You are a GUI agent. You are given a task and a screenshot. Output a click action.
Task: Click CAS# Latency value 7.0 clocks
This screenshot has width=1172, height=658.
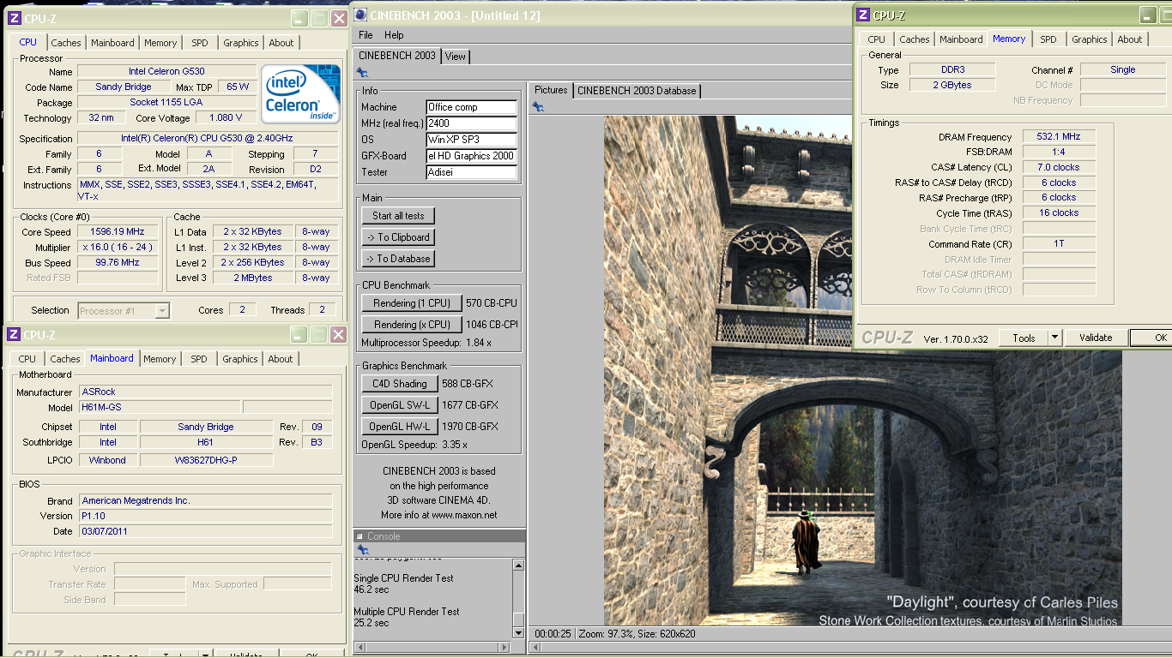point(1059,168)
